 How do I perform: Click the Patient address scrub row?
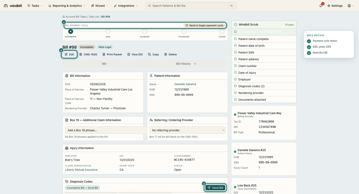click(x=264, y=59)
